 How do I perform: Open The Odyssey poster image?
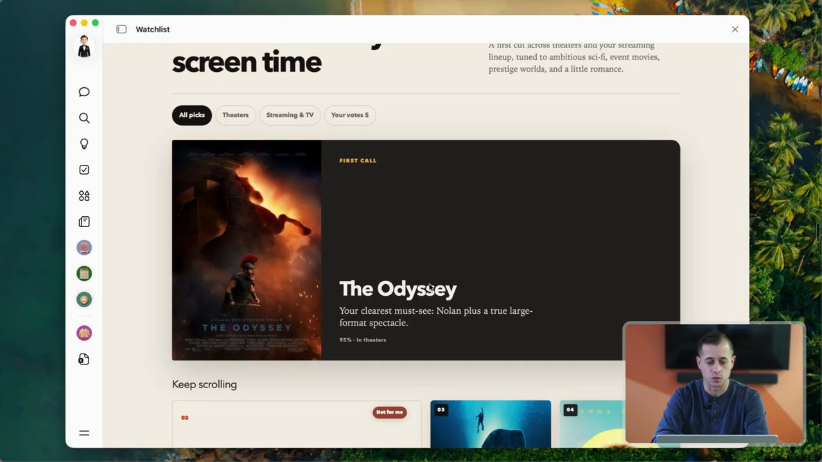(247, 250)
